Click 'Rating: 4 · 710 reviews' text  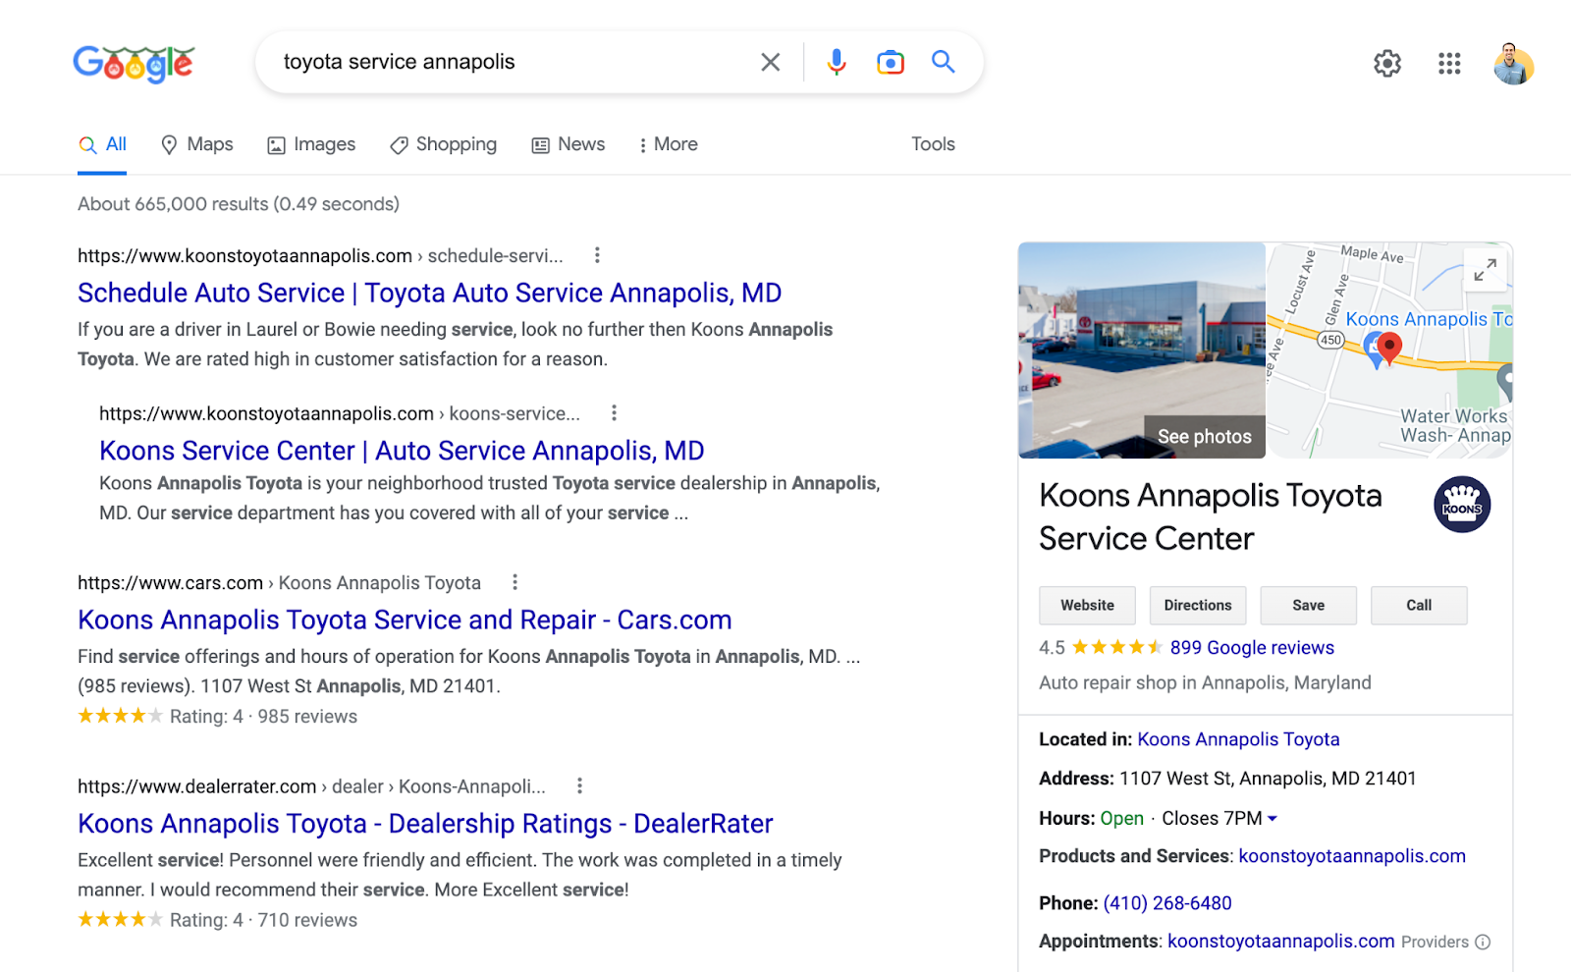263,920
